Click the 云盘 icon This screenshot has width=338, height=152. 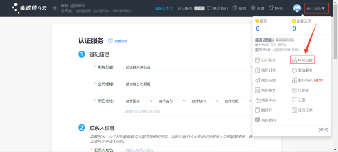click(x=294, y=100)
